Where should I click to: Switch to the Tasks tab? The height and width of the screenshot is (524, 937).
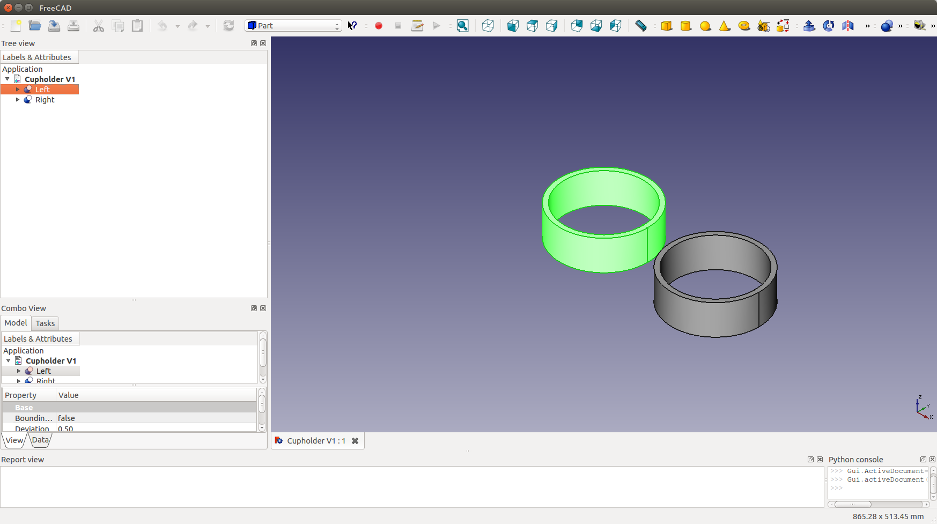45,323
